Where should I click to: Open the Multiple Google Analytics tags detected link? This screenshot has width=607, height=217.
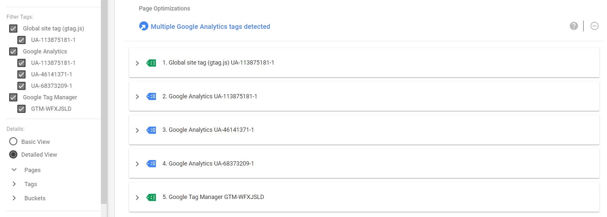pyautogui.click(x=210, y=27)
